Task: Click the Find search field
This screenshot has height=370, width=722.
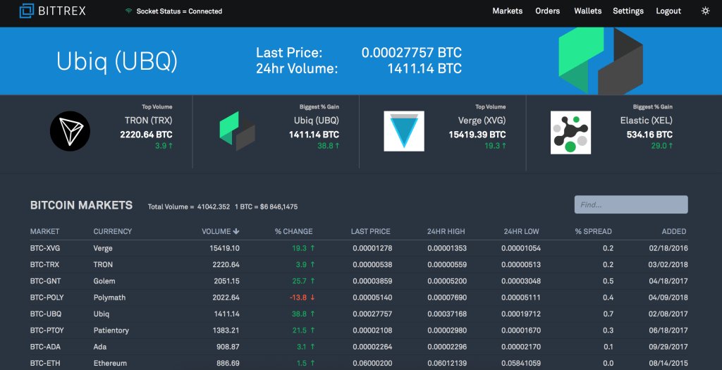Action: point(631,204)
